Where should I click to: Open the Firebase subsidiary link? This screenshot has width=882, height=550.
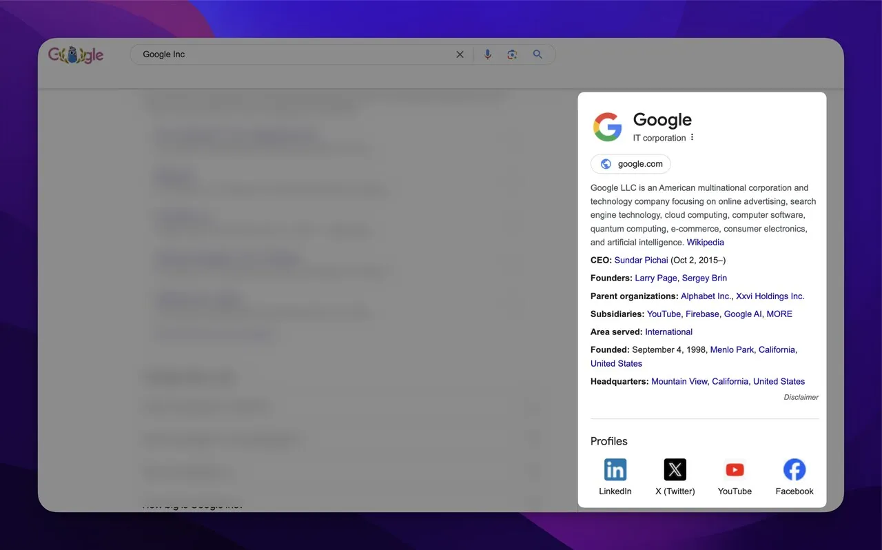point(702,314)
